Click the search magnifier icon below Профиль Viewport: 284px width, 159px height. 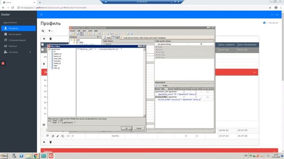[x=43, y=31]
